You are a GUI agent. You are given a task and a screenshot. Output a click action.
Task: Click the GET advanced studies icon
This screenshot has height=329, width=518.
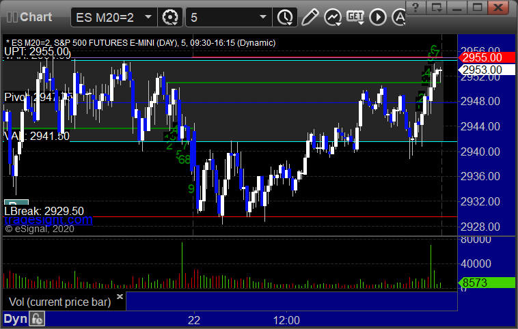(x=355, y=17)
